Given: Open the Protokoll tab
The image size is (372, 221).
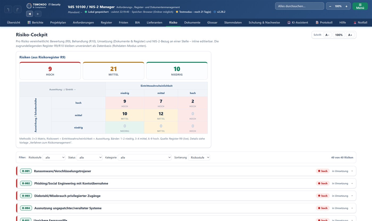Looking at the screenshot, I should click(324, 23).
